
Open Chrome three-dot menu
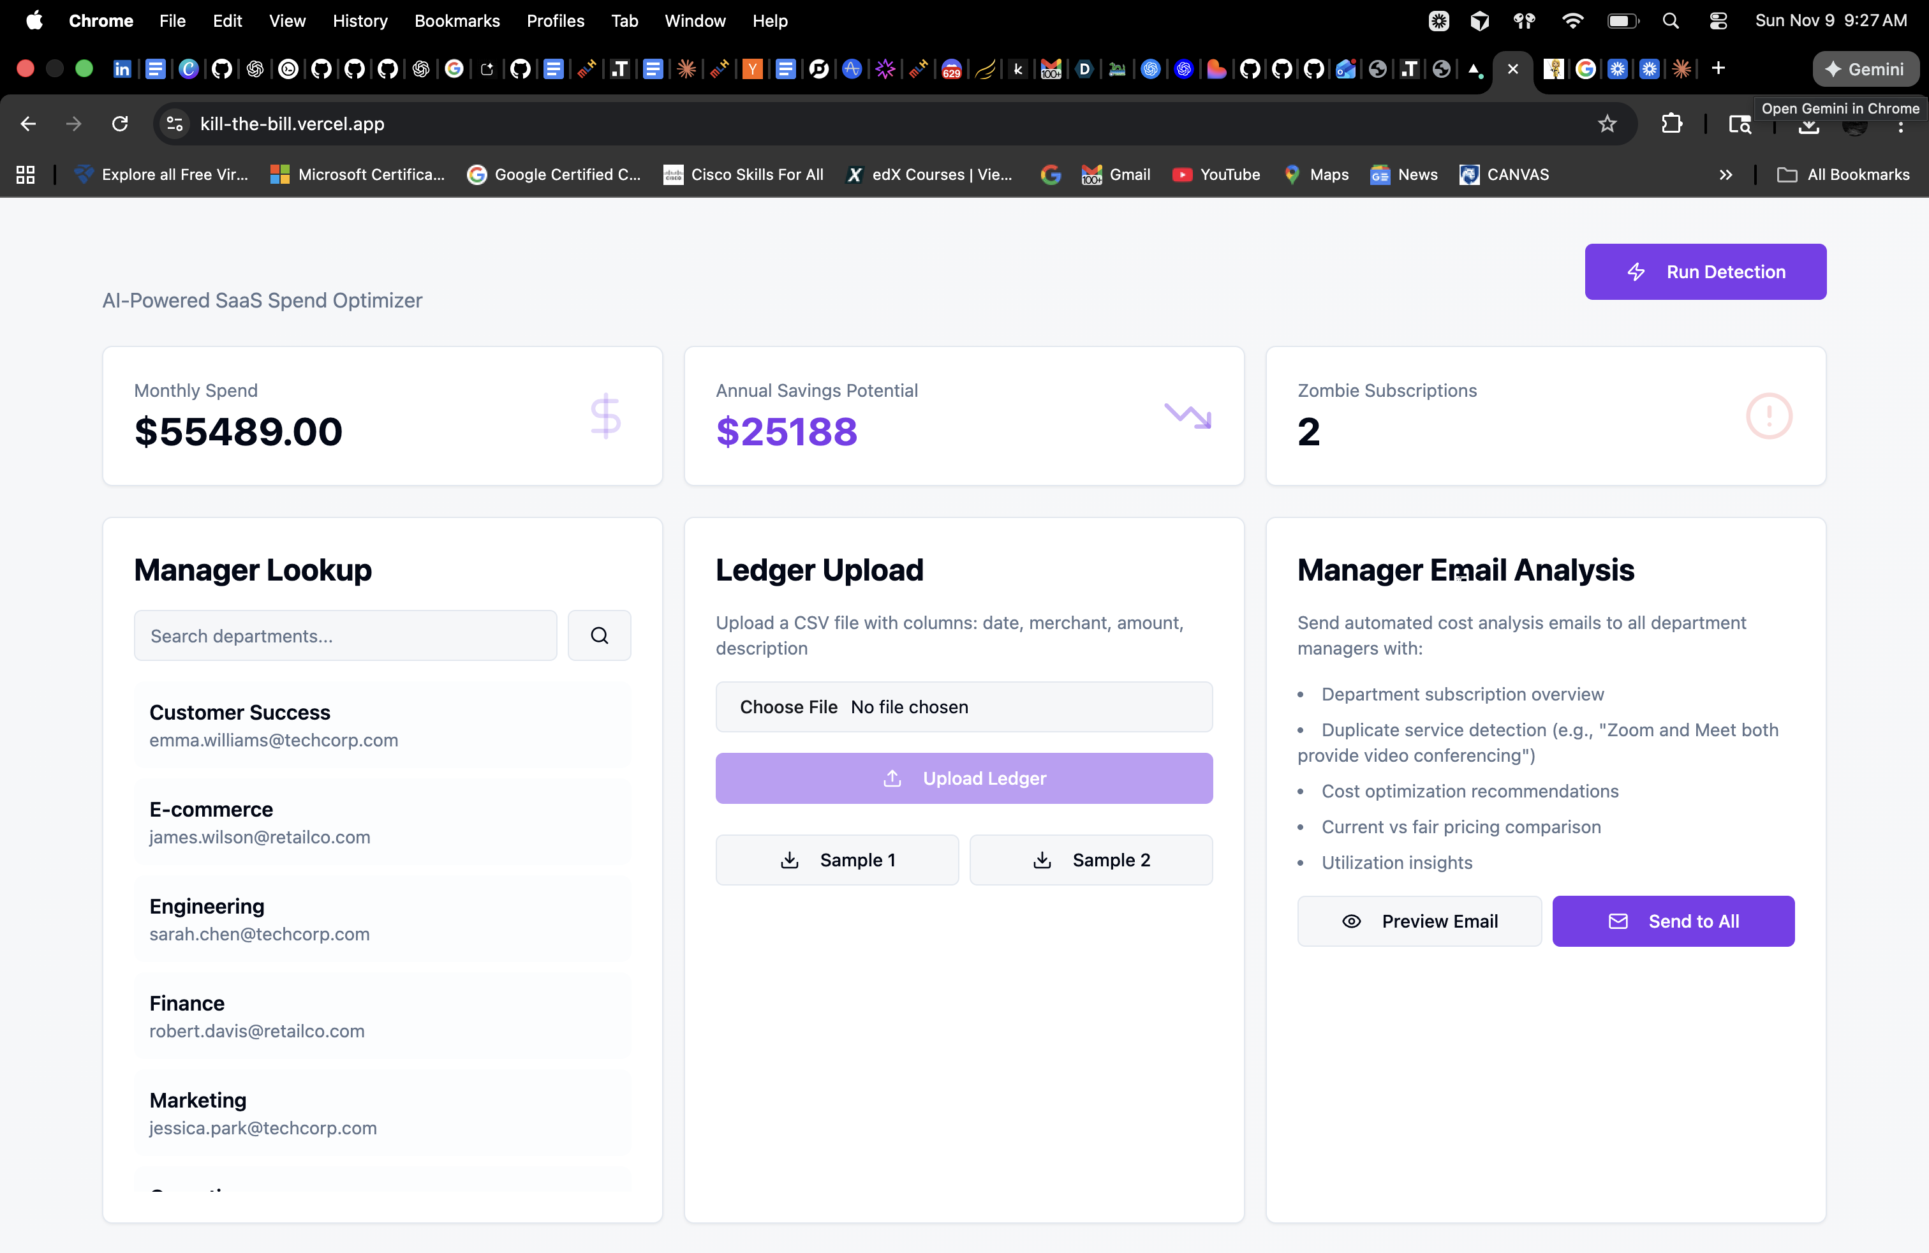point(1901,127)
